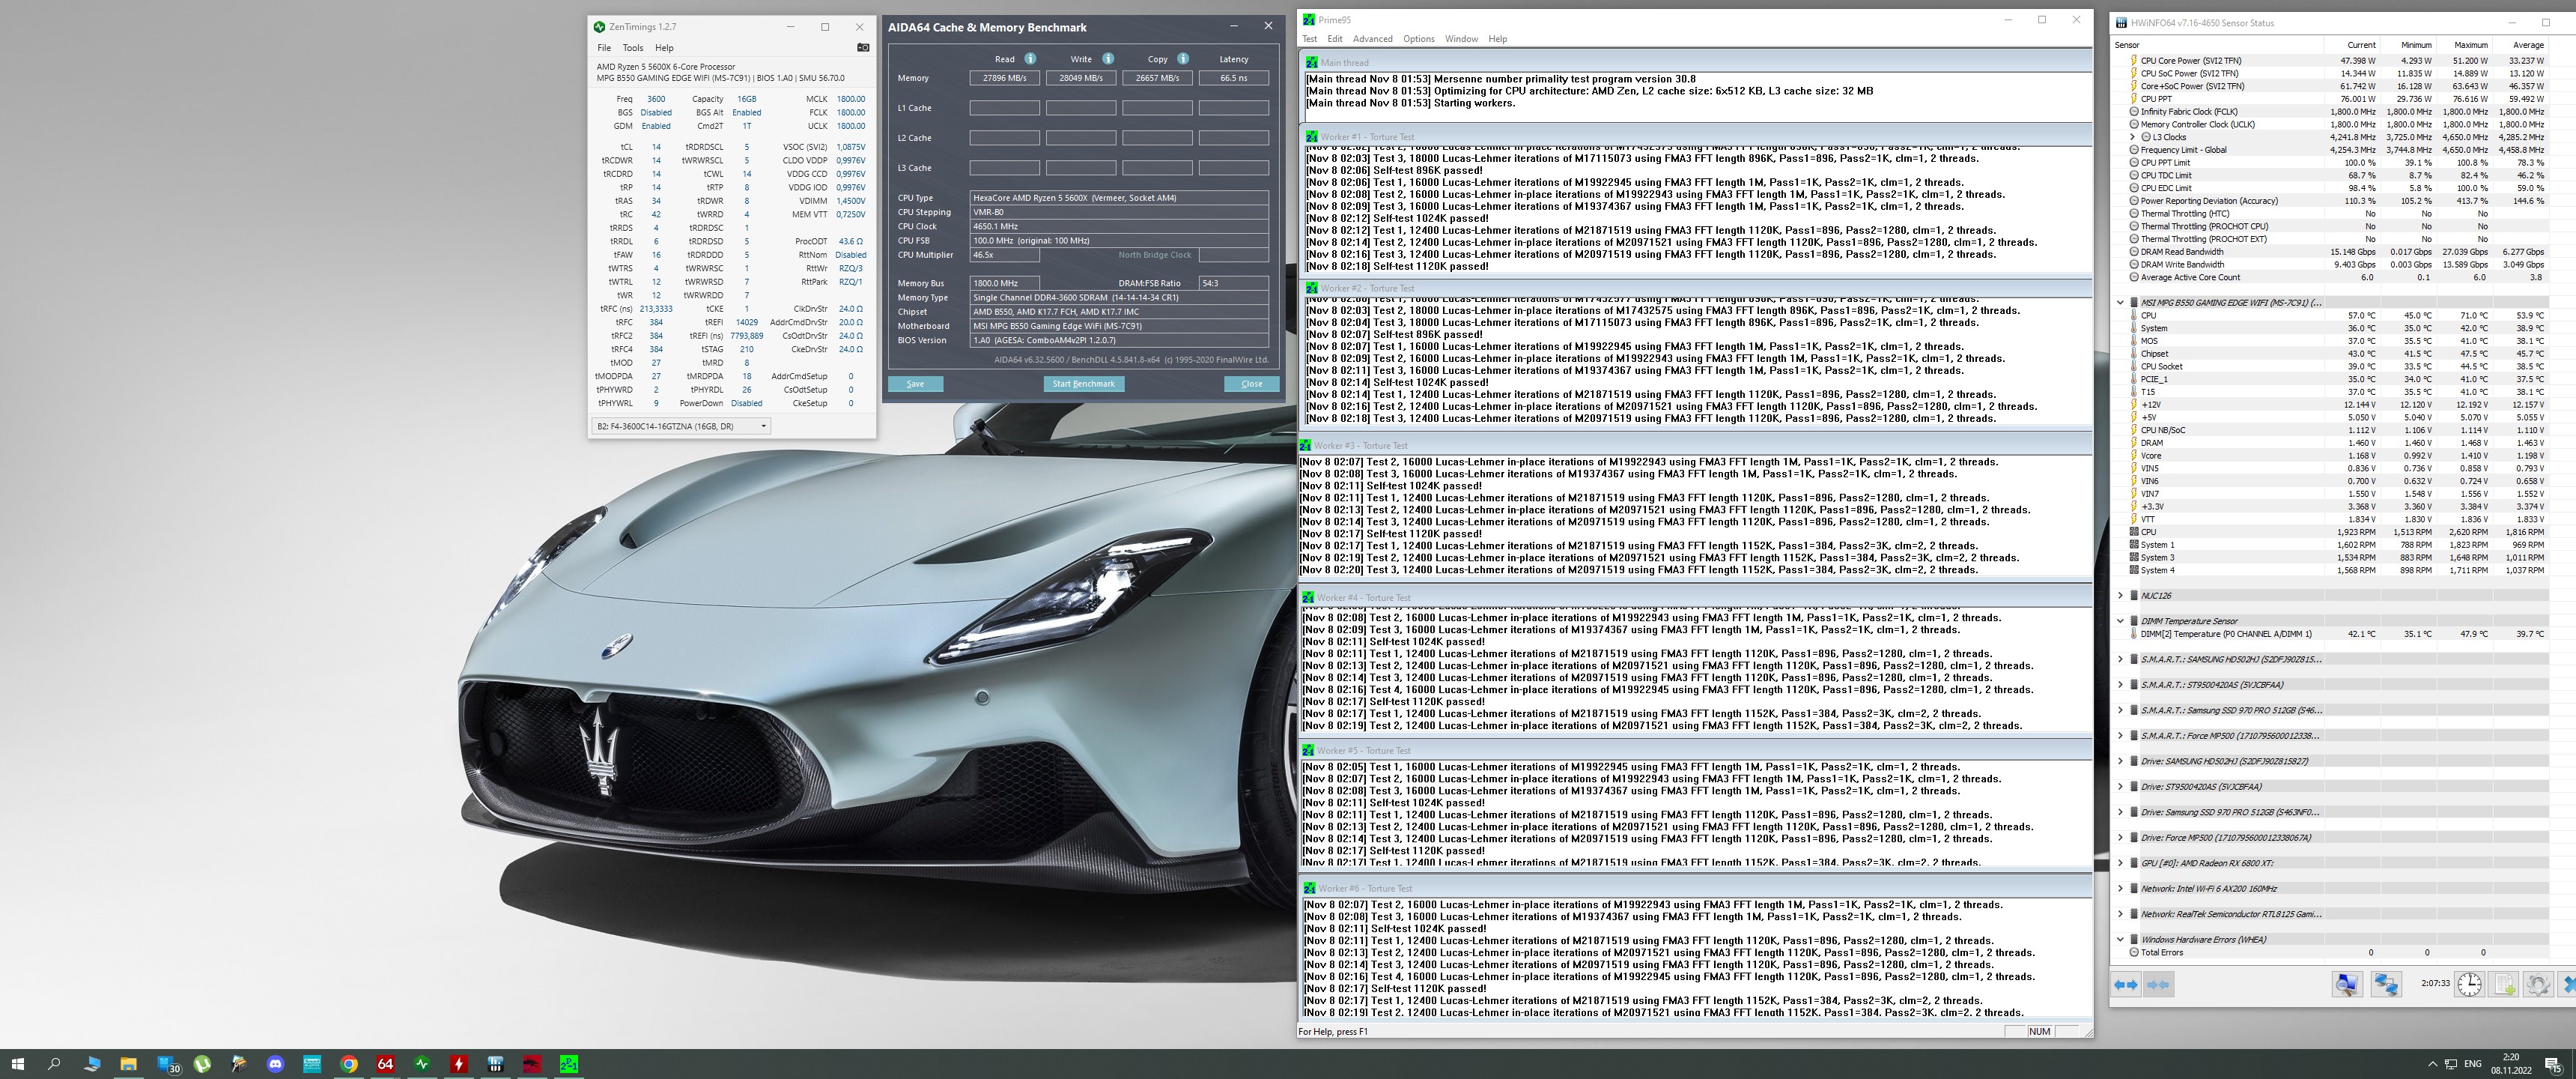Expand GPU AMD Radeon RX 6800 XT group
2576x1079 pixels.
(x=2120, y=862)
